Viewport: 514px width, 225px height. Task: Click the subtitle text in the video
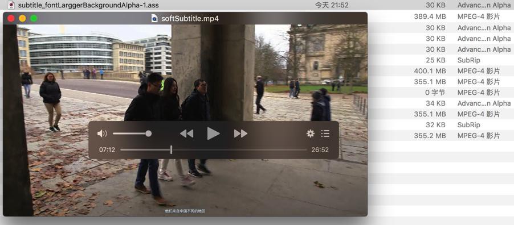[185, 211]
